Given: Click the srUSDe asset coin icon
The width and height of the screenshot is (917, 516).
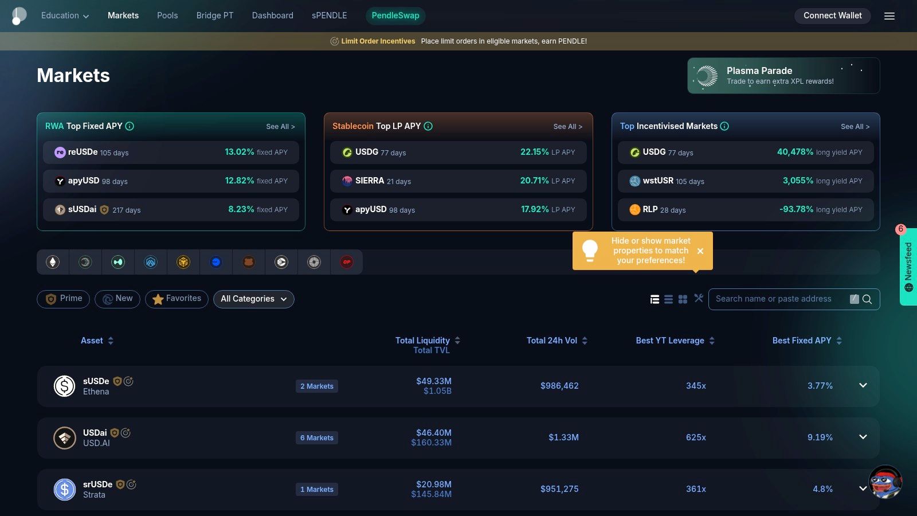Looking at the screenshot, I should 65,490.
